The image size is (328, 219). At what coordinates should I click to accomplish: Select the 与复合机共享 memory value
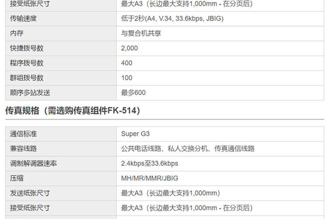click(141, 33)
